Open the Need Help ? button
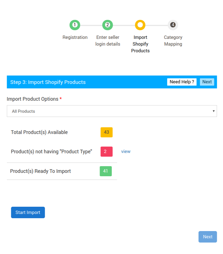This screenshot has height=254, width=223. (182, 82)
